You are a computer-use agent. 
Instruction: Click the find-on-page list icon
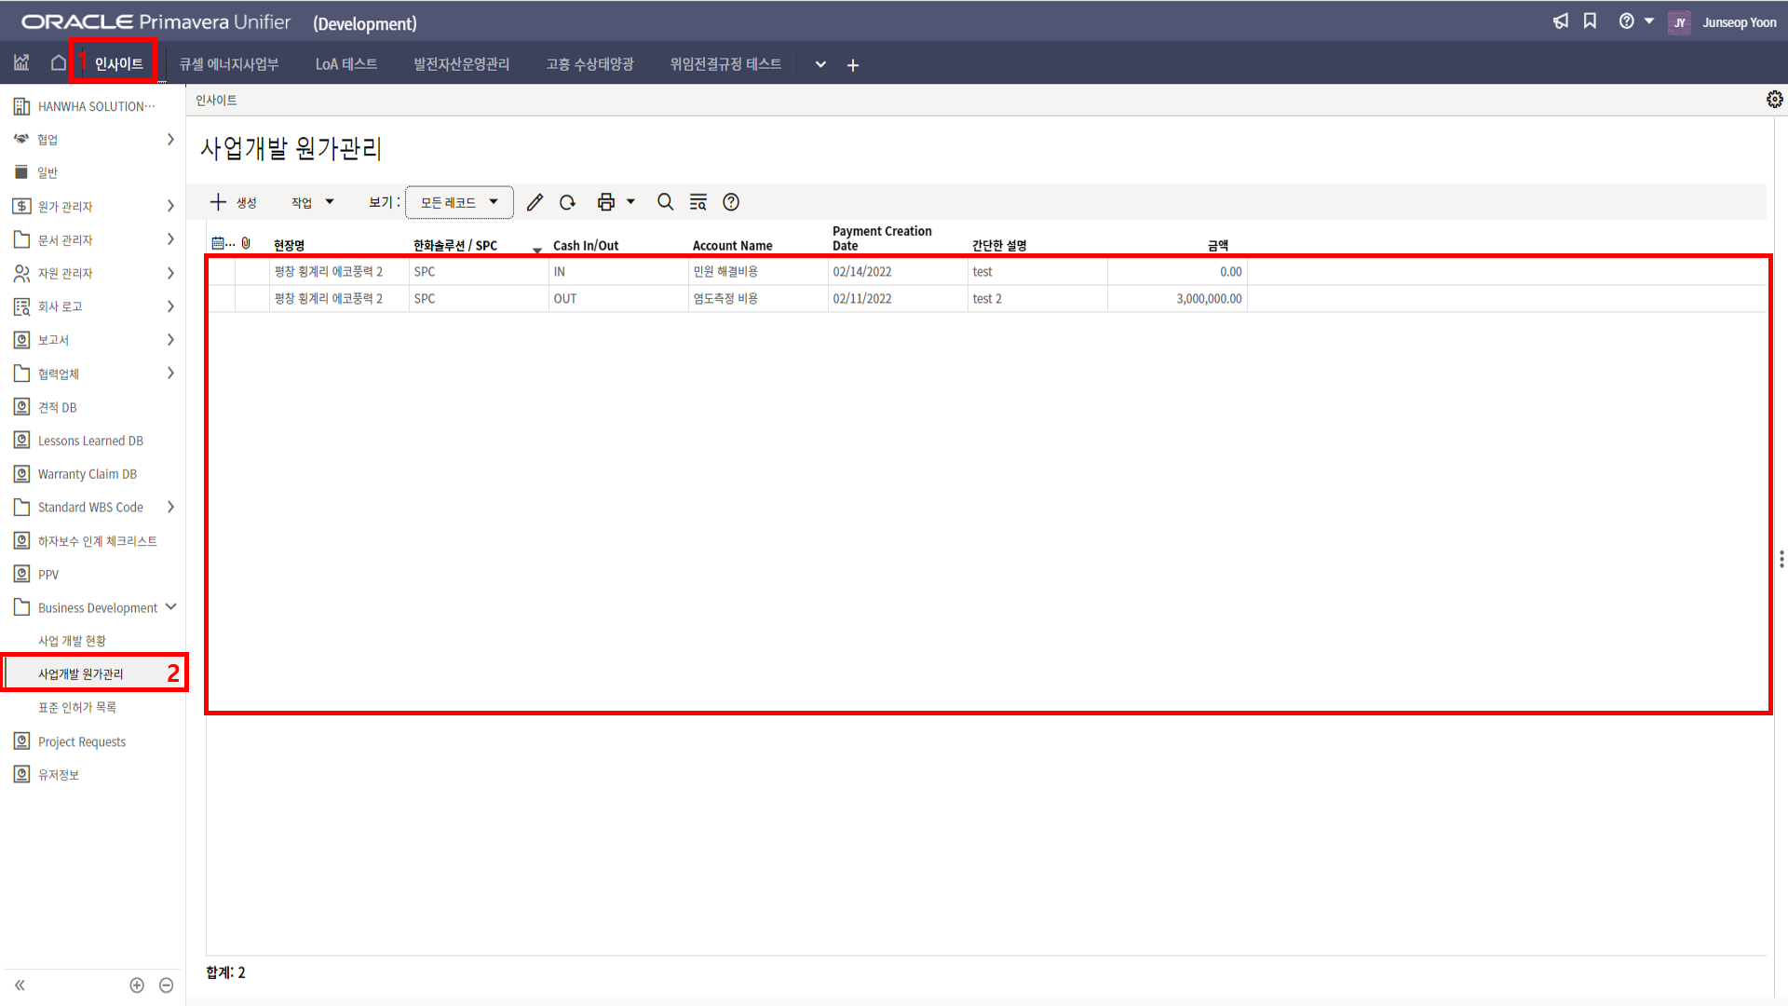(698, 202)
